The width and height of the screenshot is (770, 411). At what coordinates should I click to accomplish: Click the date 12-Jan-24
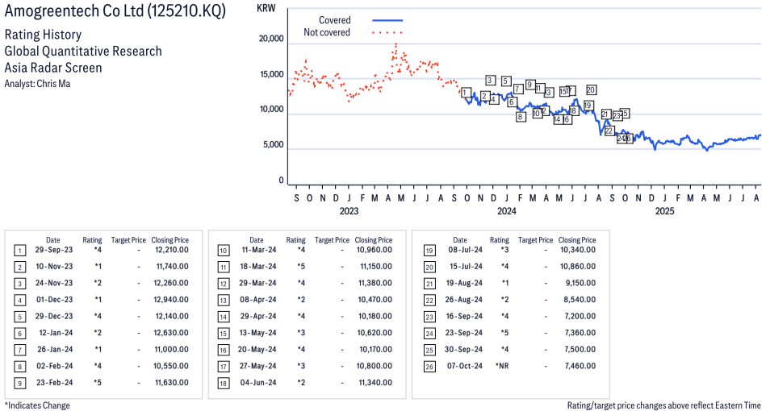[56, 333]
